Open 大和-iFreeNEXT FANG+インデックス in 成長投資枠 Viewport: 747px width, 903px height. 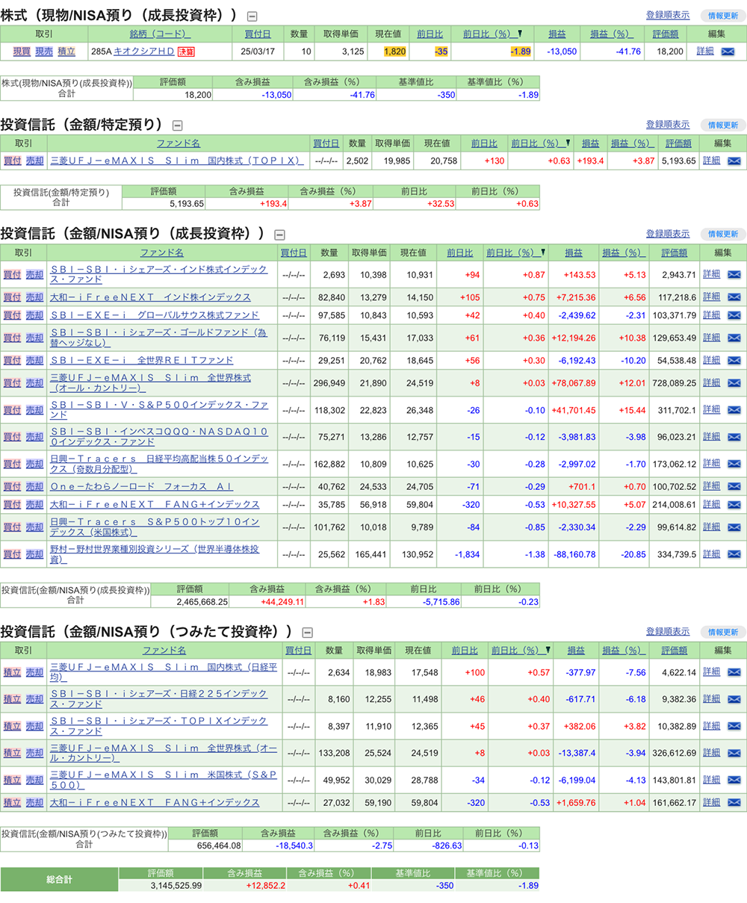click(155, 504)
